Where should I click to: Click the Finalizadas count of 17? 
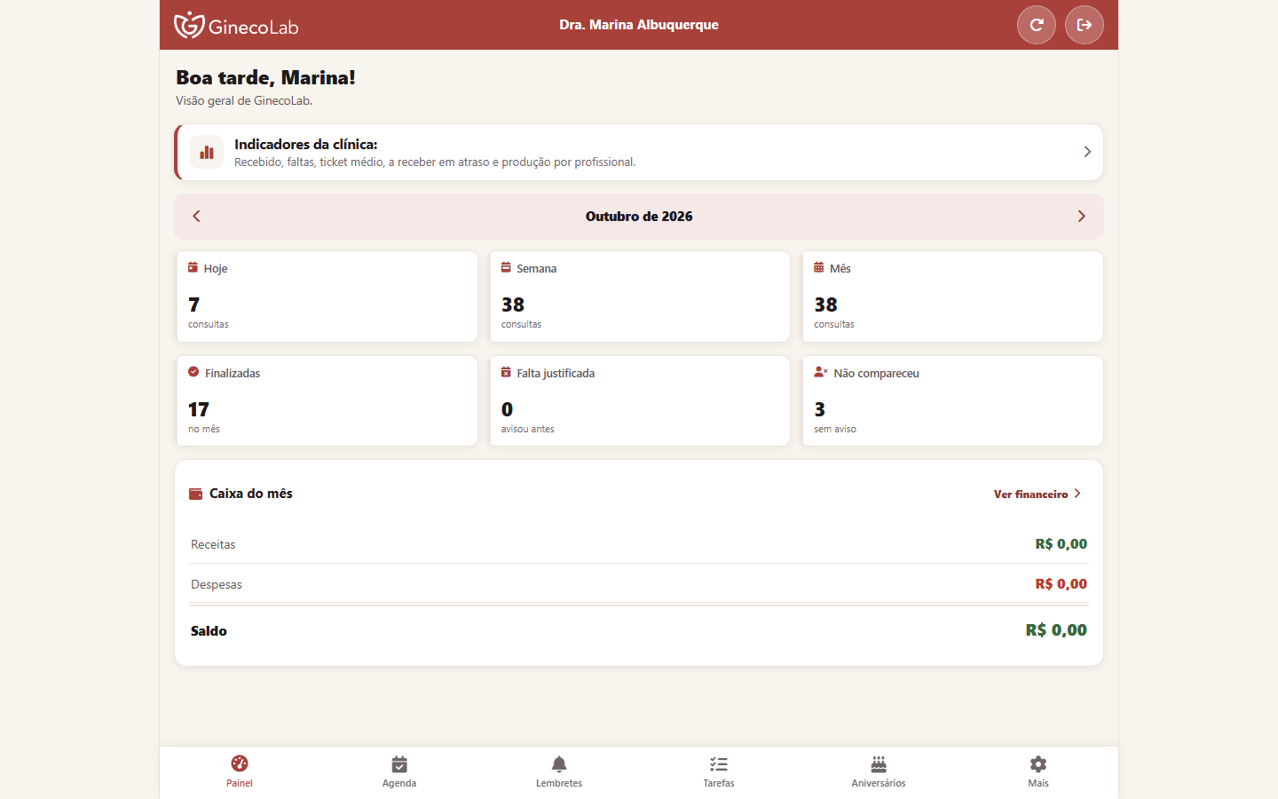point(199,409)
